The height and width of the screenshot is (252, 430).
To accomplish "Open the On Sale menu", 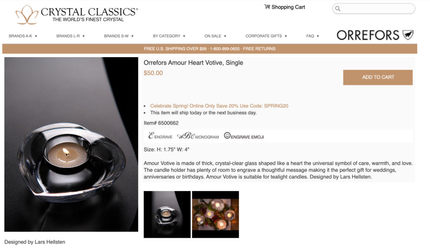I will (x=215, y=36).
